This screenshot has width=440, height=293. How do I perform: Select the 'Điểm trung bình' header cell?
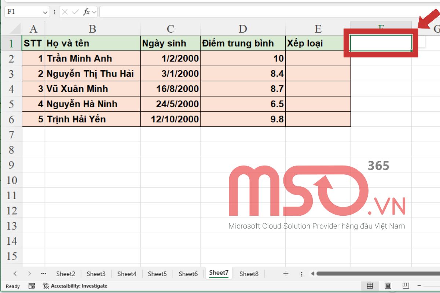(243, 43)
